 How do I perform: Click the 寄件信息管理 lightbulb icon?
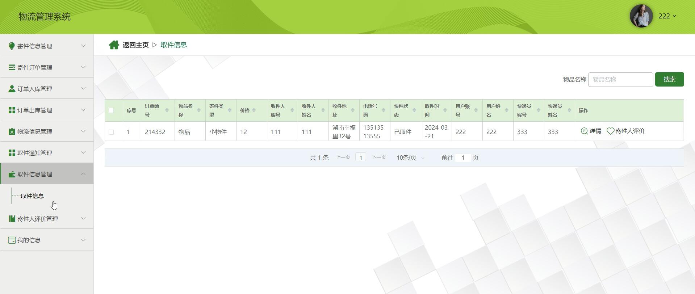click(12, 46)
